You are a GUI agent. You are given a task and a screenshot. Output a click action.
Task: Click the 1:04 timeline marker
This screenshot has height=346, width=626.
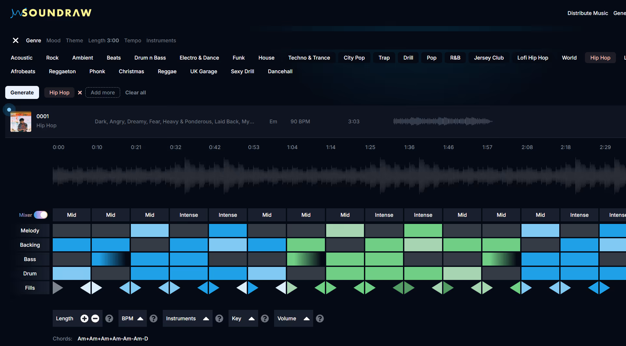[292, 147]
